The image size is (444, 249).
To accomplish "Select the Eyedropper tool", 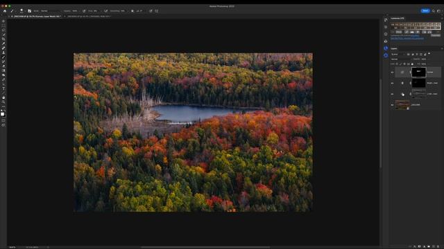I will click(3, 44).
